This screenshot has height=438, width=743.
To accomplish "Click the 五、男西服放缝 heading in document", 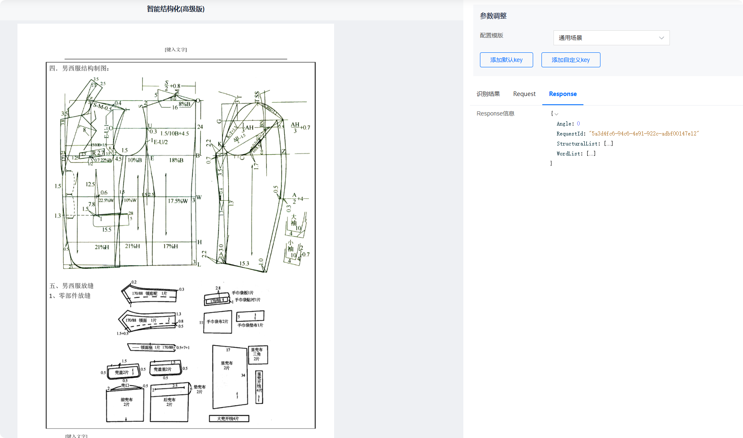I will tap(71, 286).
